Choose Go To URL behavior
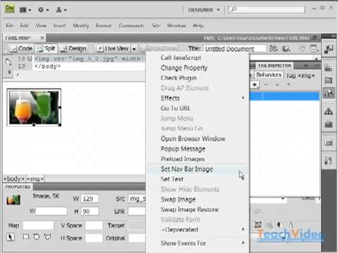The image size is (338, 253). coord(175,108)
